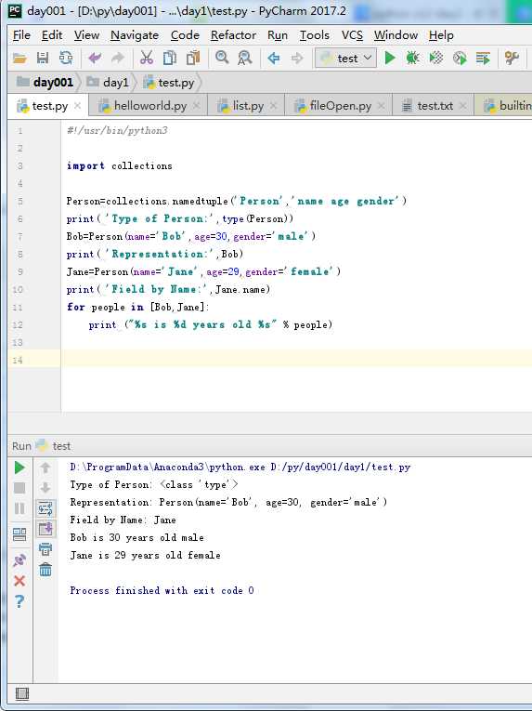Switch to the list.py editor tab
This screenshot has width=532, height=711.
coord(246,106)
